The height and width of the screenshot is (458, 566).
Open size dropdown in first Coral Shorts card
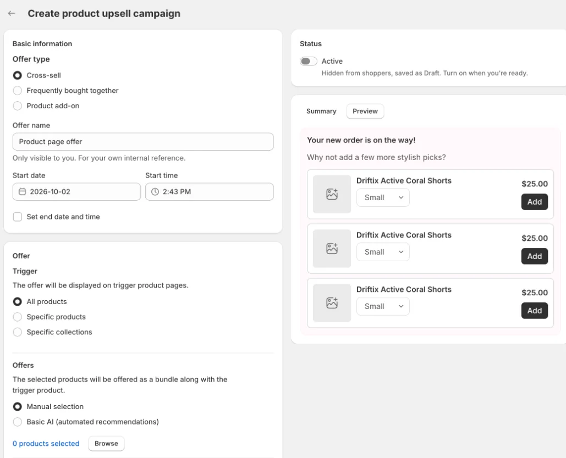click(x=383, y=198)
